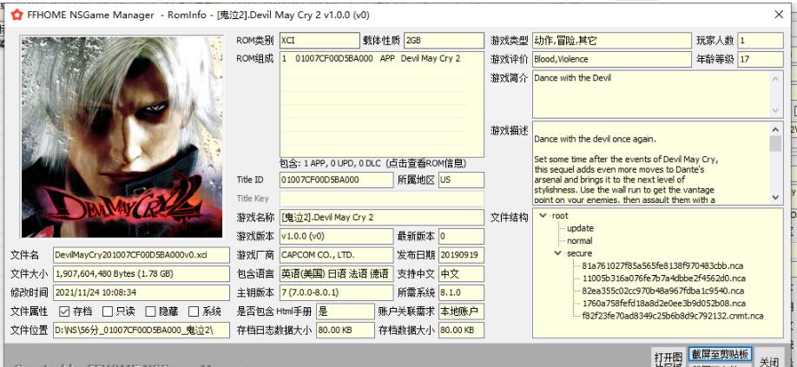Select the ROM组成 row for 01007CF00D5BA000
797x367 pixels.
(x=372, y=58)
